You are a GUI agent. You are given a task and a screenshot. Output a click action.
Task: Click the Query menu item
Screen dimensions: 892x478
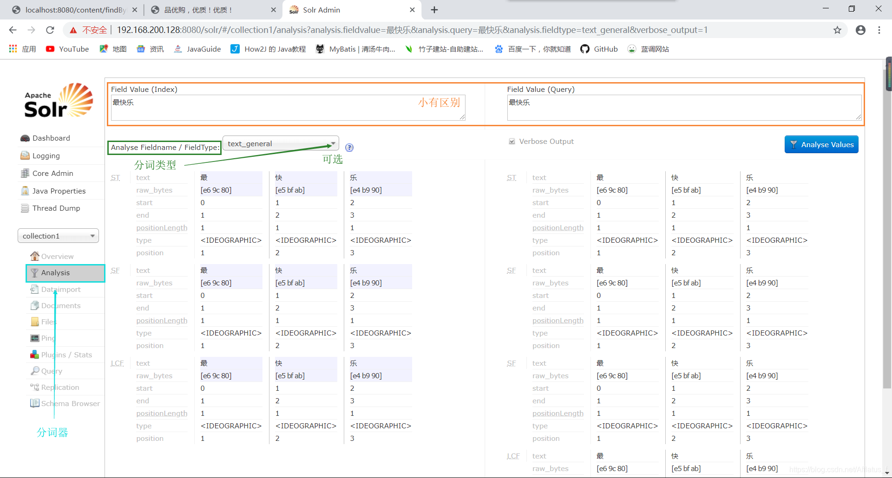tap(52, 371)
